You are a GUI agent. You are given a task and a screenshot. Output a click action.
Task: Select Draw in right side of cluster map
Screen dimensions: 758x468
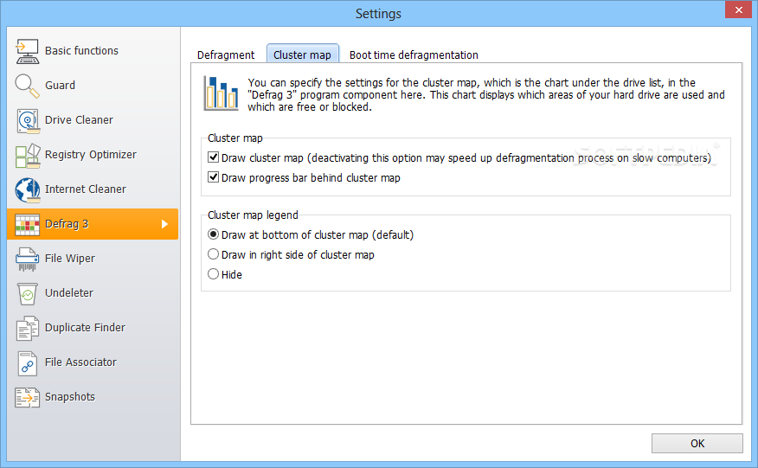pos(214,255)
